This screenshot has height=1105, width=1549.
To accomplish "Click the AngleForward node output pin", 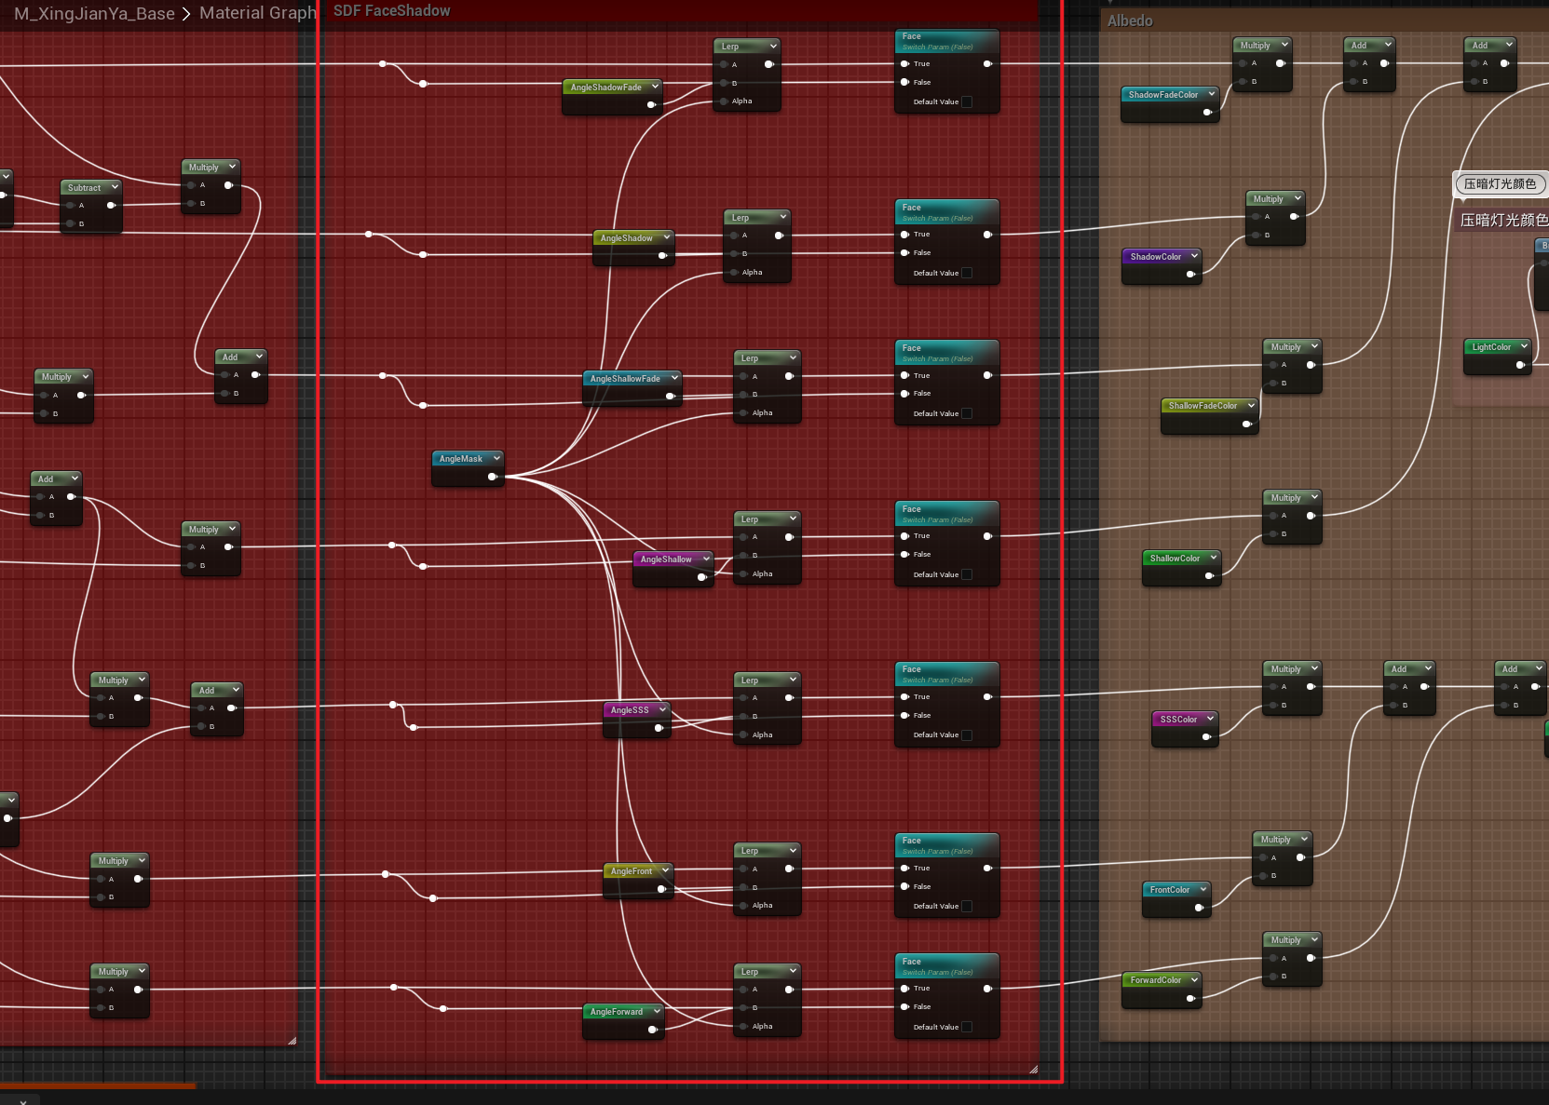I will (x=652, y=1030).
